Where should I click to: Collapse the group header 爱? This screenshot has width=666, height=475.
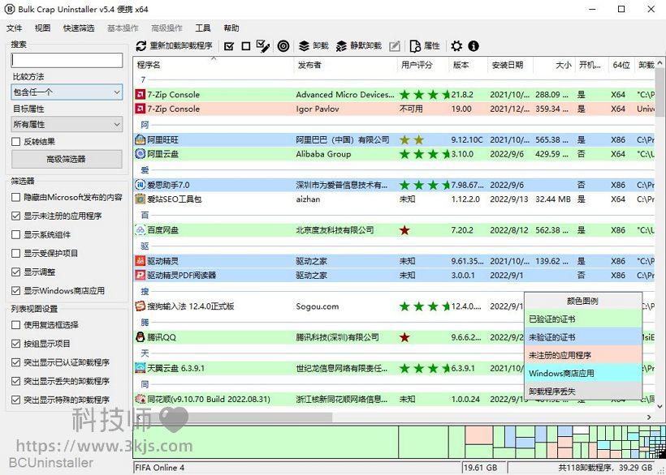[145, 170]
